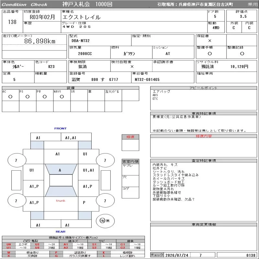
Task: Click the red 修復 box header
Action: point(130,137)
